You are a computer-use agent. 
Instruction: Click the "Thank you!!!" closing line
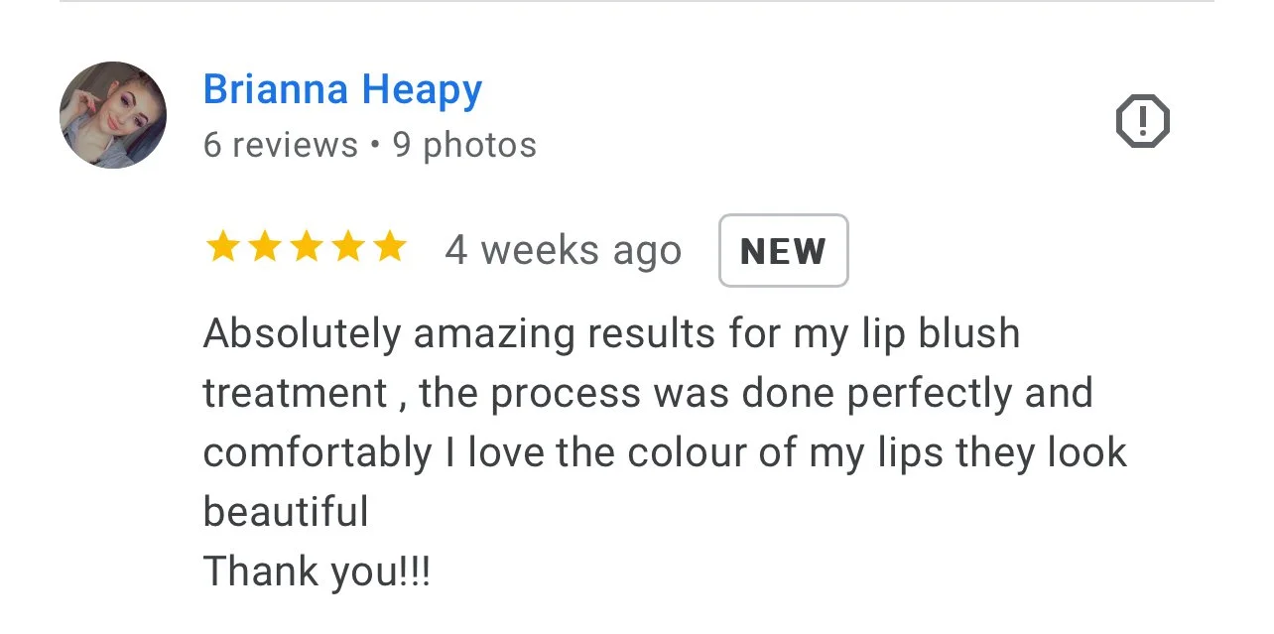(x=318, y=572)
